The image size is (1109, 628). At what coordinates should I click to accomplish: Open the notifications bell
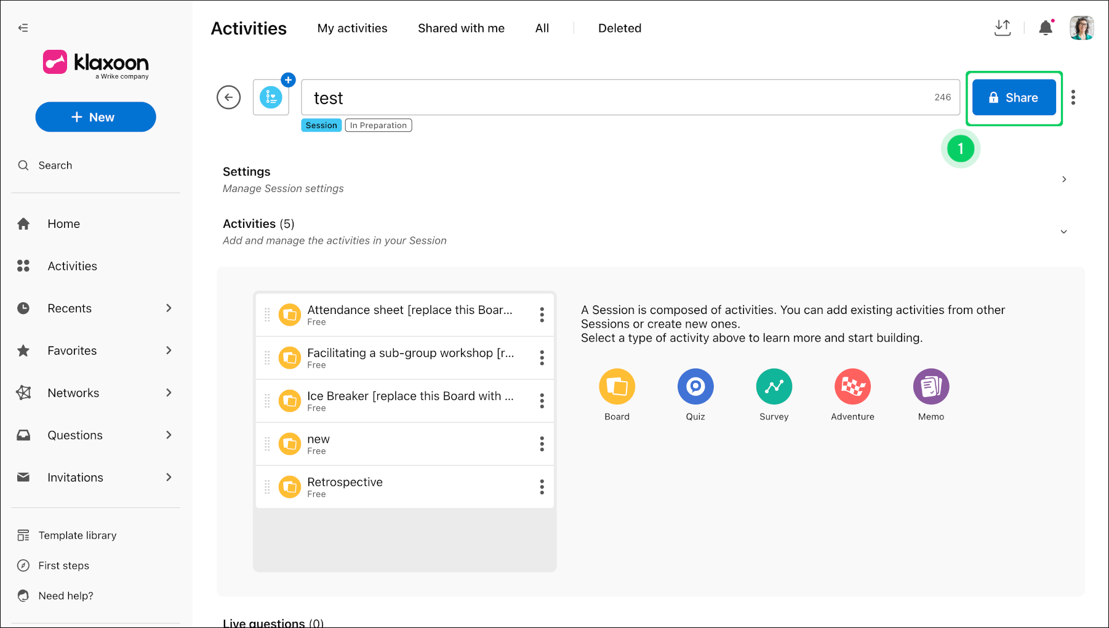point(1046,28)
